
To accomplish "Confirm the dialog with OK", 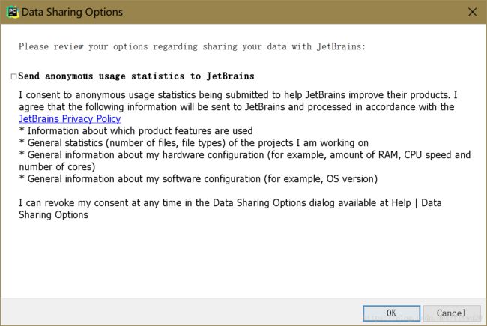I will click(391, 313).
